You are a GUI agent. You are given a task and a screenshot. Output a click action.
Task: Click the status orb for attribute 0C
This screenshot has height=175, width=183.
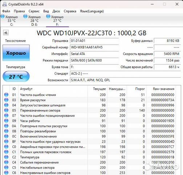tap(6, 136)
